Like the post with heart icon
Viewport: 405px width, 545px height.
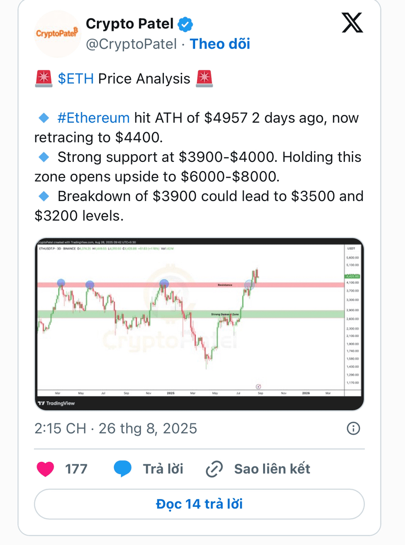pos(45,469)
